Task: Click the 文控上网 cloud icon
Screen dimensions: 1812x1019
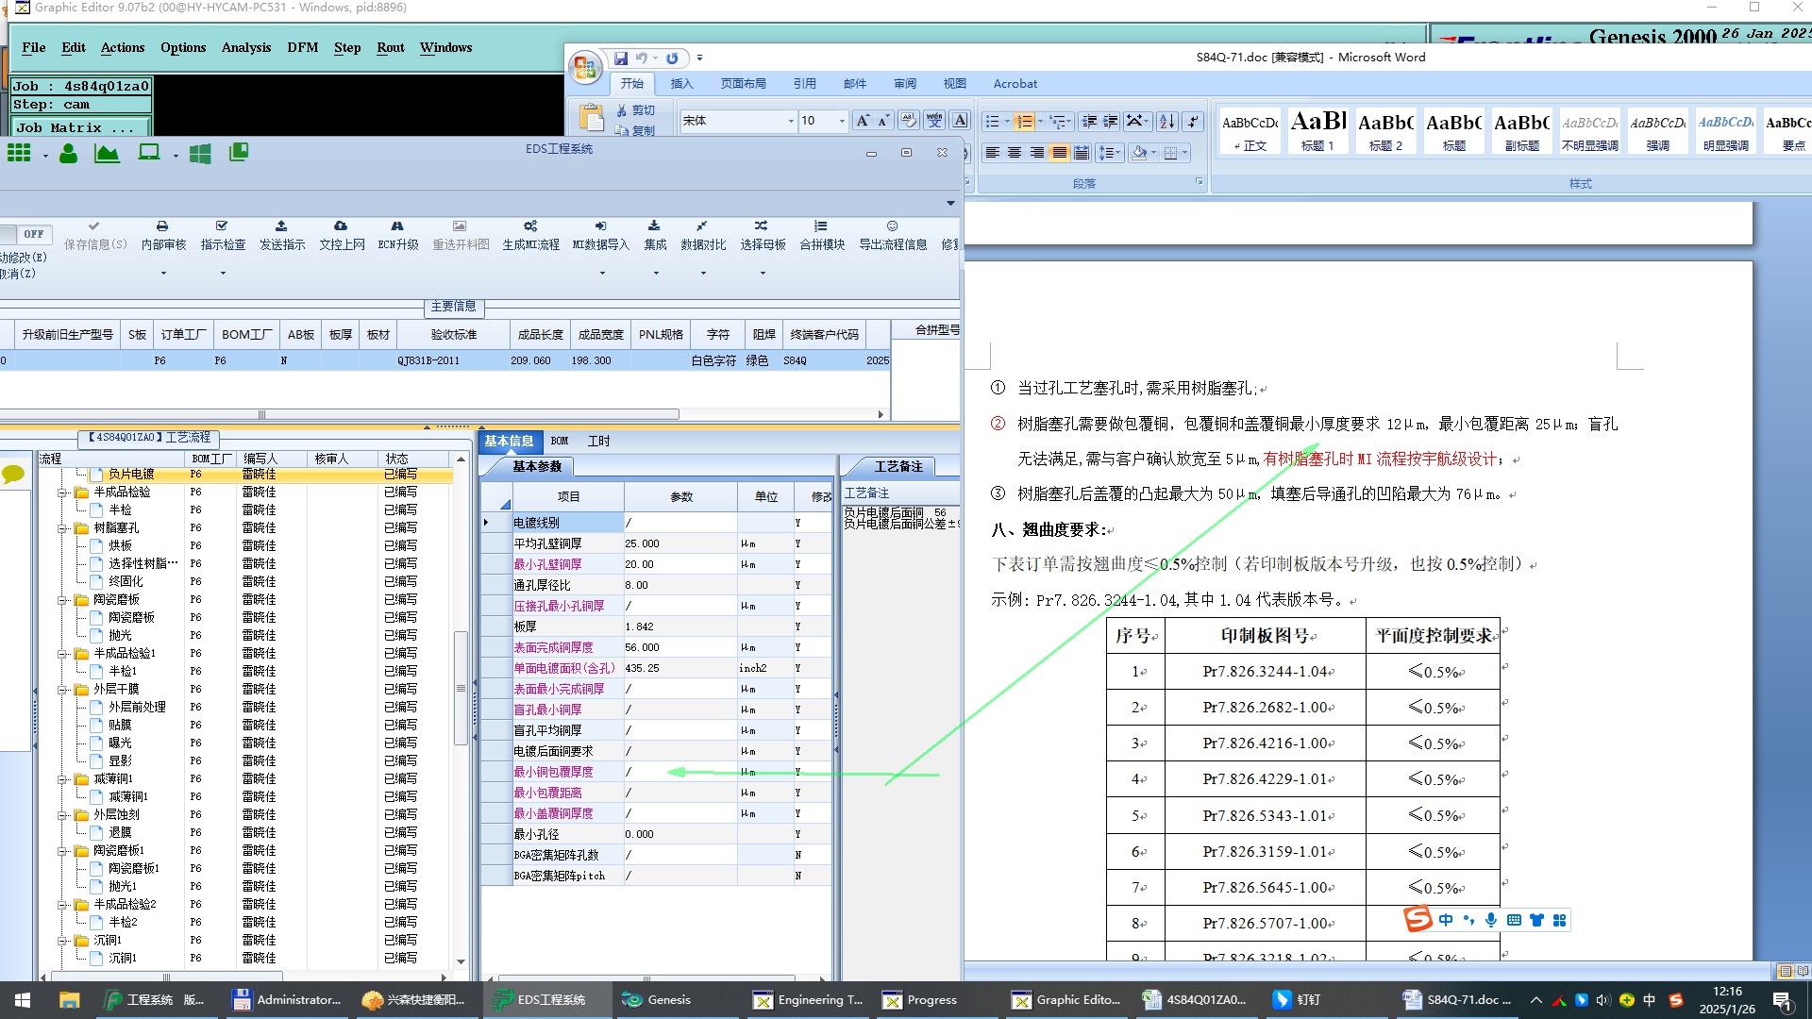Action: pyautogui.click(x=341, y=226)
